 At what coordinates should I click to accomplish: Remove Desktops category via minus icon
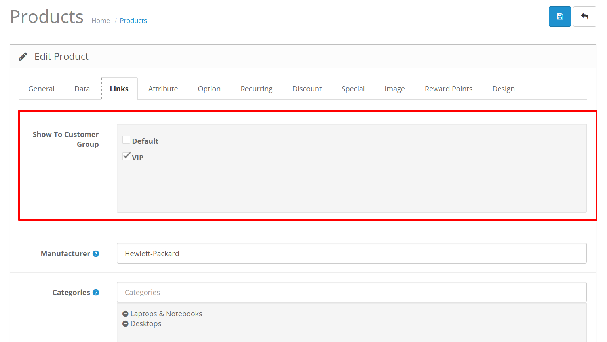coord(126,324)
